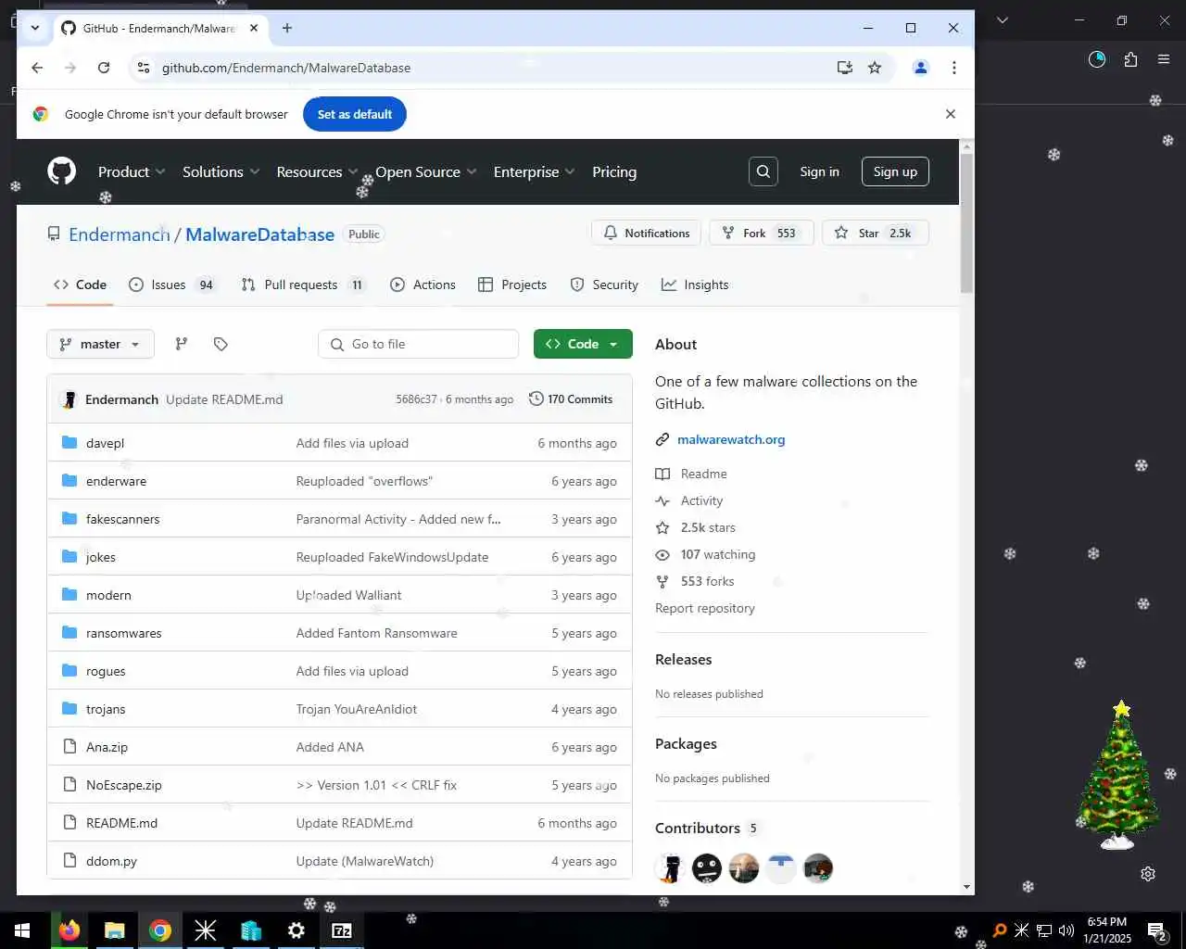Click the address bar URL
The width and height of the screenshot is (1186, 949).
(286, 68)
